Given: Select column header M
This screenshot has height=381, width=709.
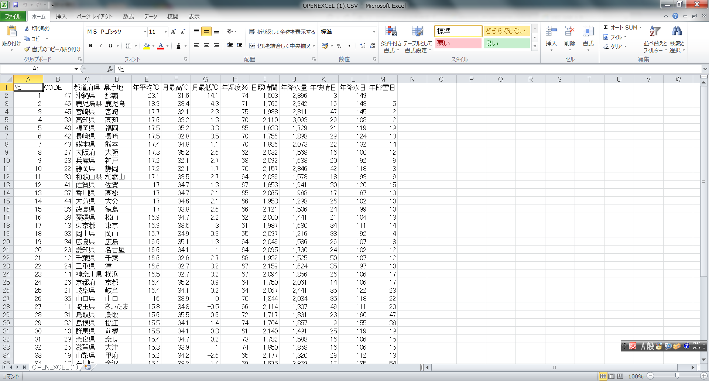Looking at the screenshot, I should pos(383,79).
